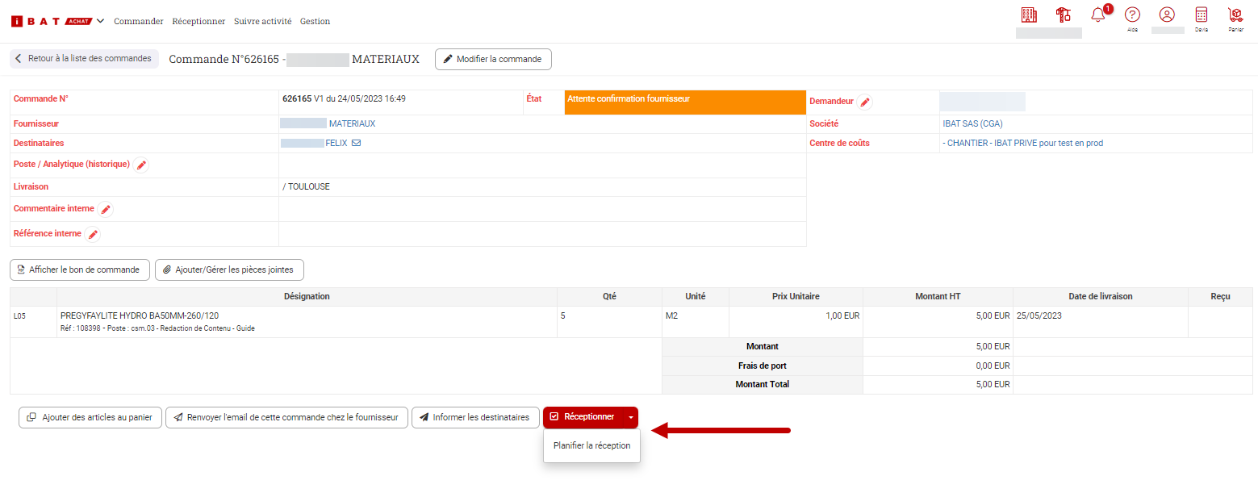Open the Panier cart icon
The width and height of the screenshot is (1258, 493).
(x=1235, y=15)
